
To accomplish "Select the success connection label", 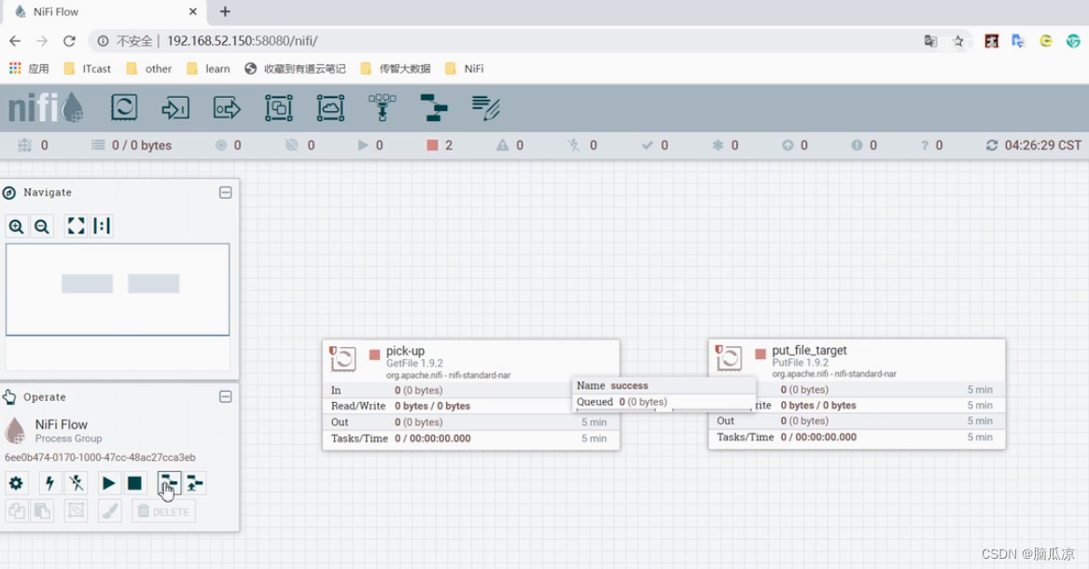I will 663,394.
